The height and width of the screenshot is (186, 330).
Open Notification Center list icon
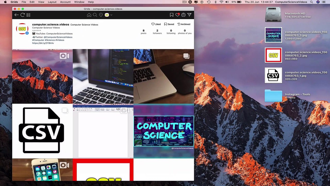(324, 2)
